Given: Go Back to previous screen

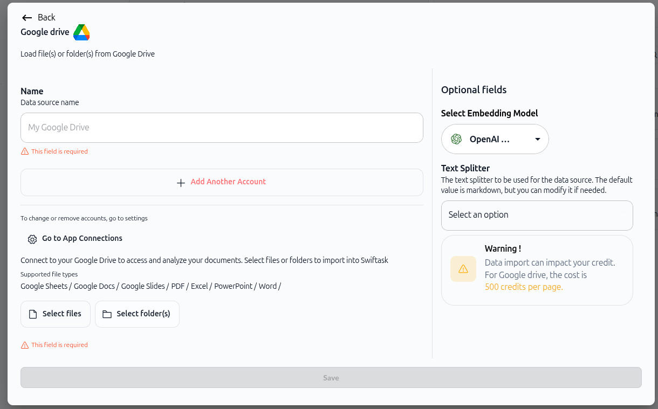Looking at the screenshot, I should 38,18.
